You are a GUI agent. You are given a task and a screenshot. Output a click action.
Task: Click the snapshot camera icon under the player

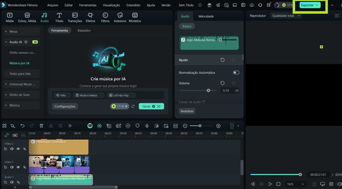click(x=331, y=184)
